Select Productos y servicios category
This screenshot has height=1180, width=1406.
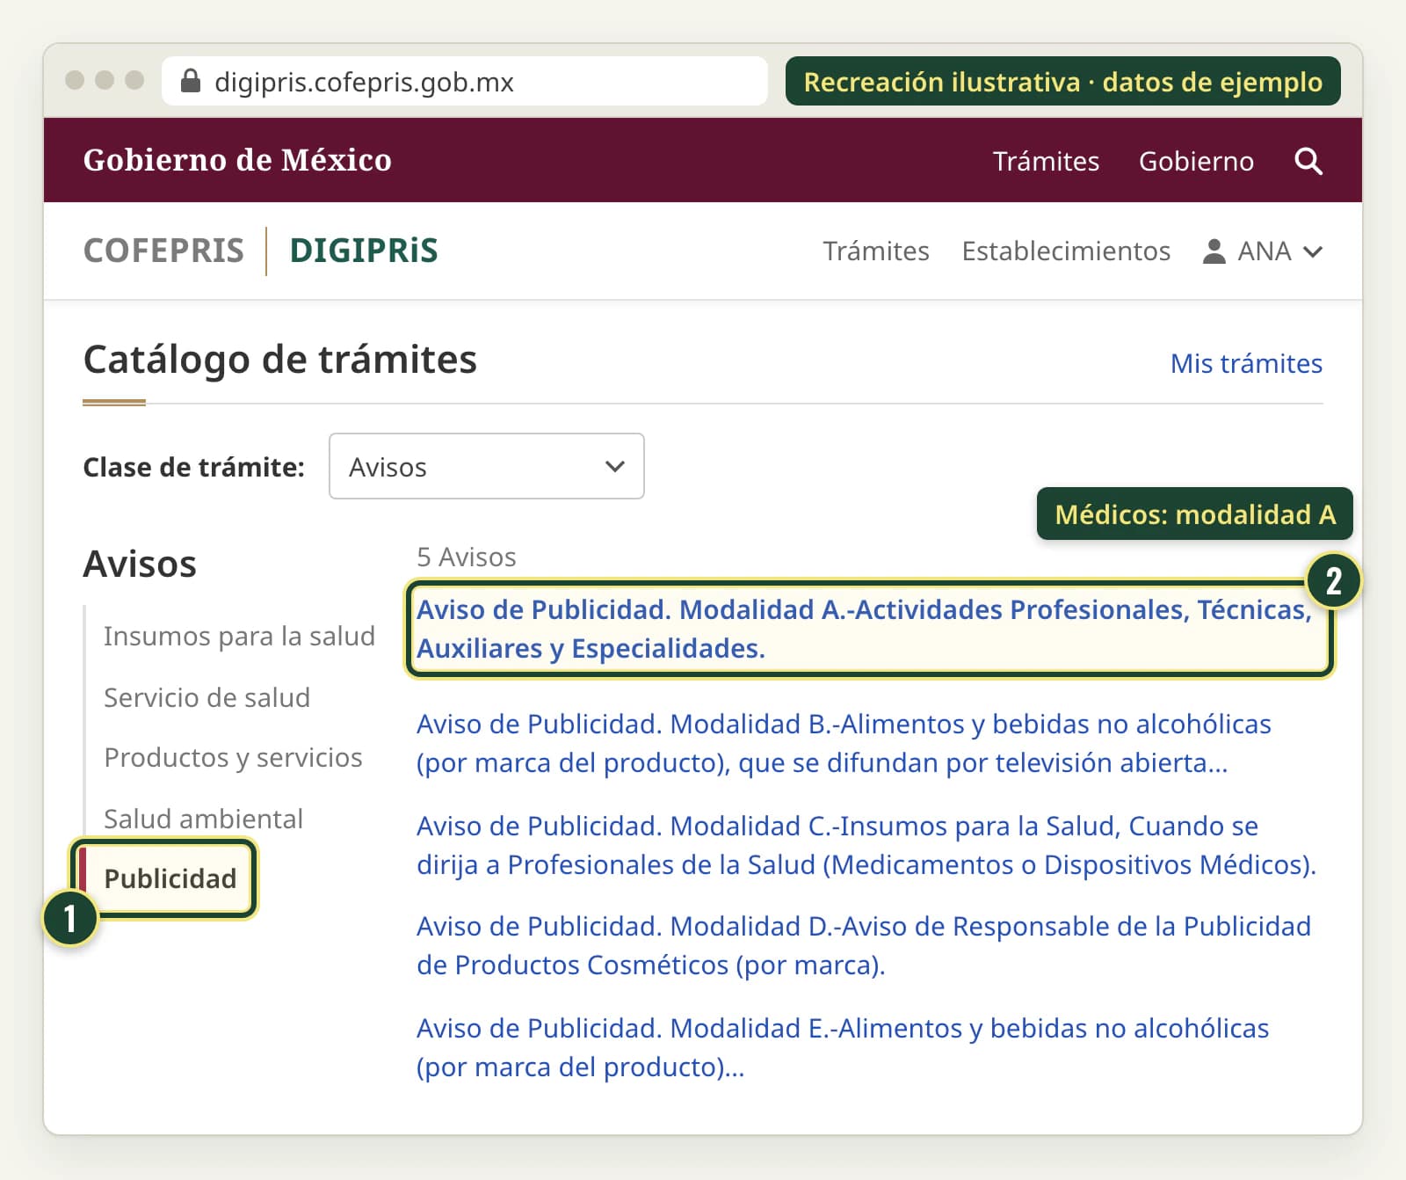(x=233, y=757)
